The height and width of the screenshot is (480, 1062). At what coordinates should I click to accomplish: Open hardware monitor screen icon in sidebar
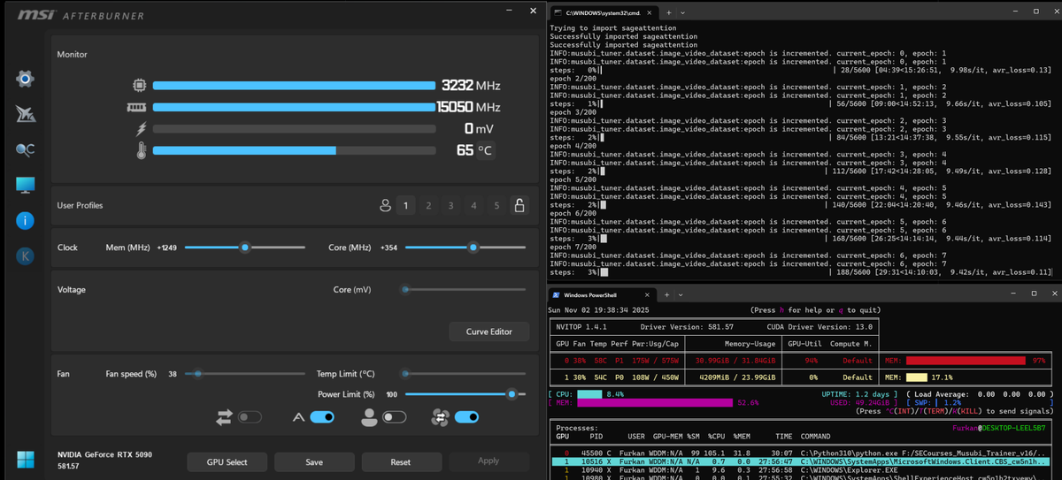tap(25, 185)
